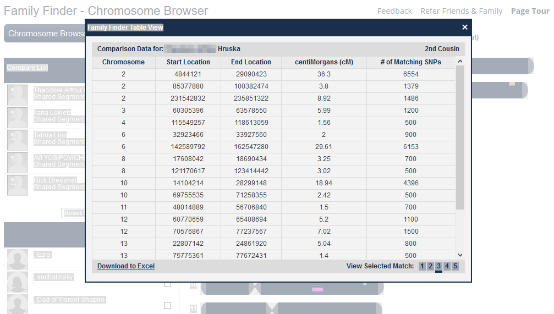554x314 pixels.
Task: Click the suchatinsky match name
Action: pos(54,277)
